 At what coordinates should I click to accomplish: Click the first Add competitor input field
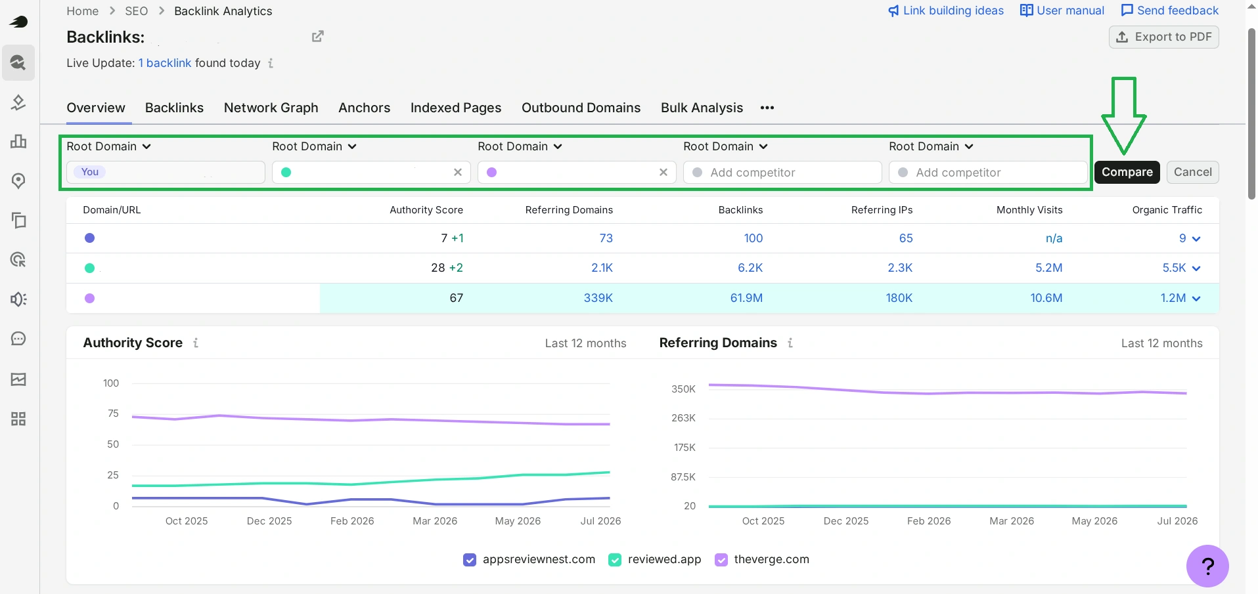point(782,172)
